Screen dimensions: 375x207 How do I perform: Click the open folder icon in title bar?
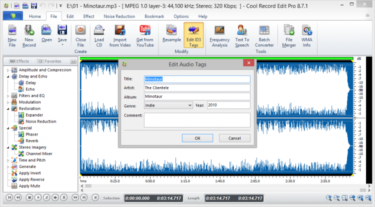(x=25, y=5)
